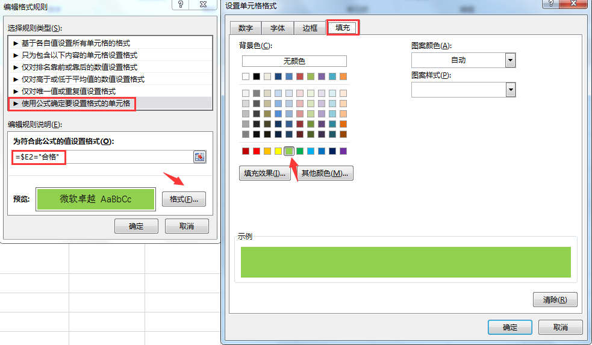Click the help button in the 设置单元格格式 title bar

pos(551,4)
